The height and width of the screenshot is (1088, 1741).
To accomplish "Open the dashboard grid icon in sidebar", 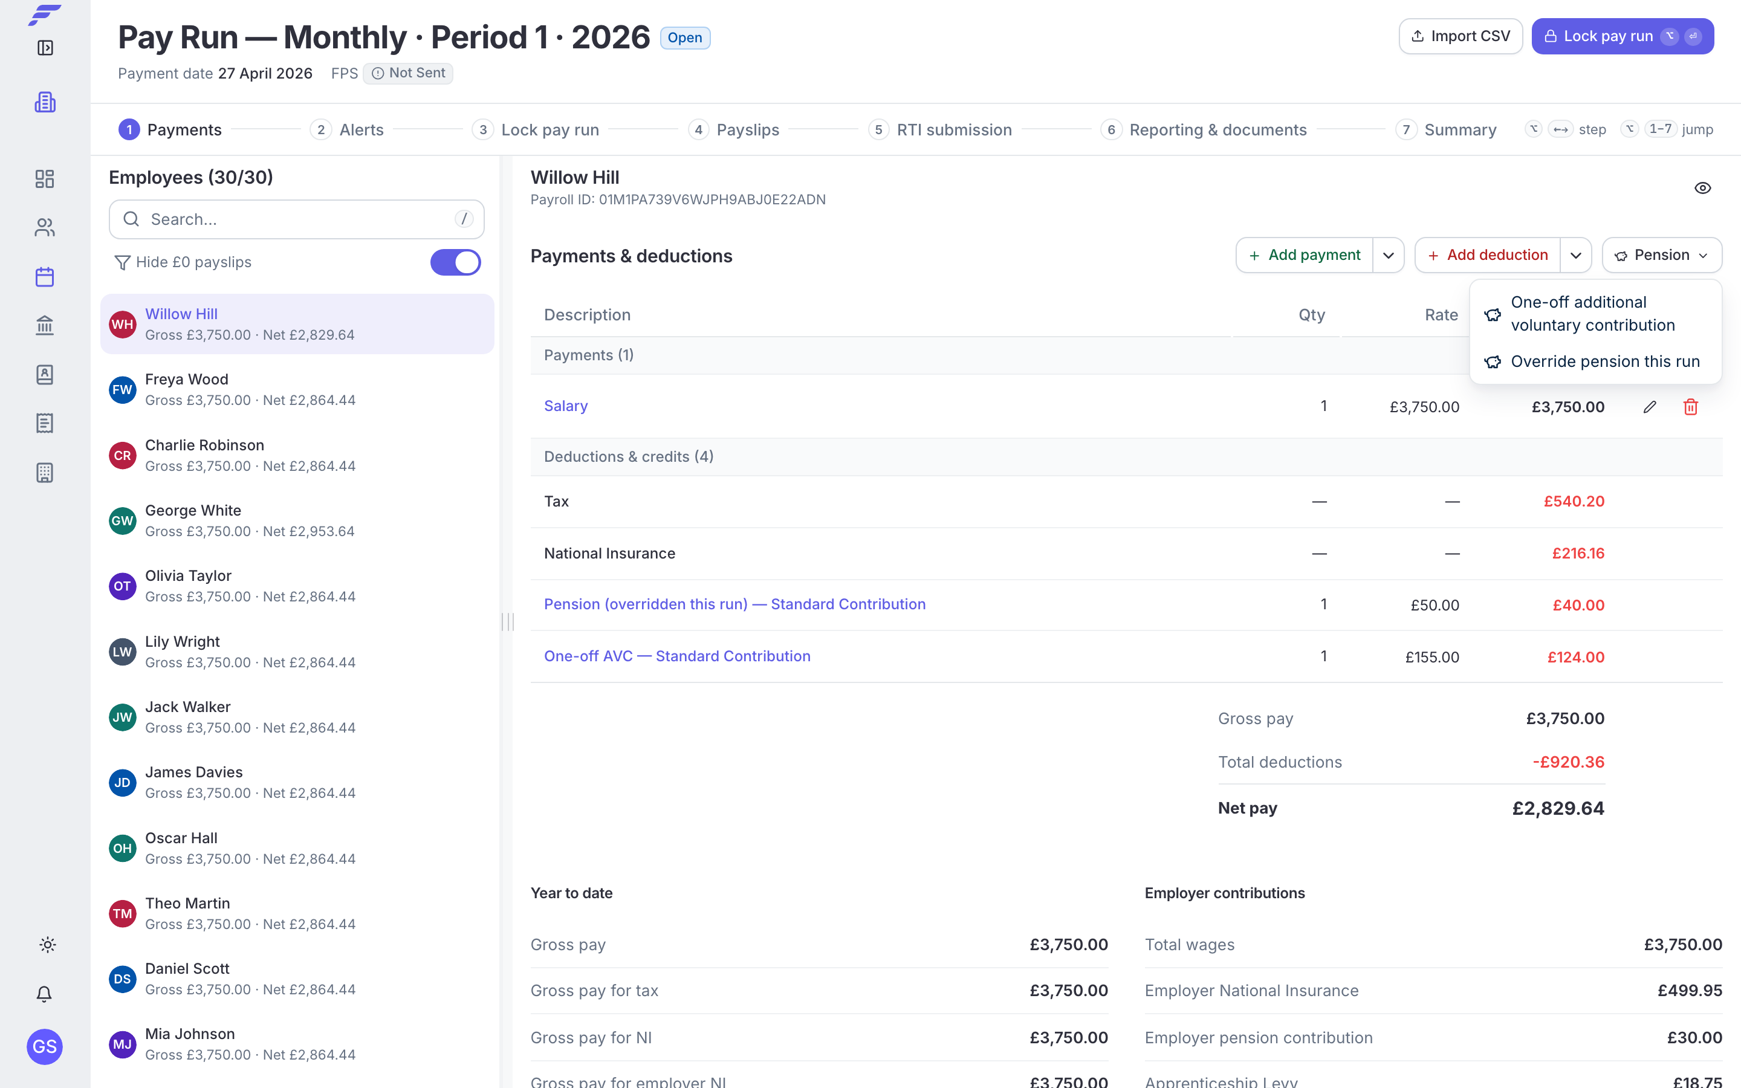I will [x=45, y=178].
